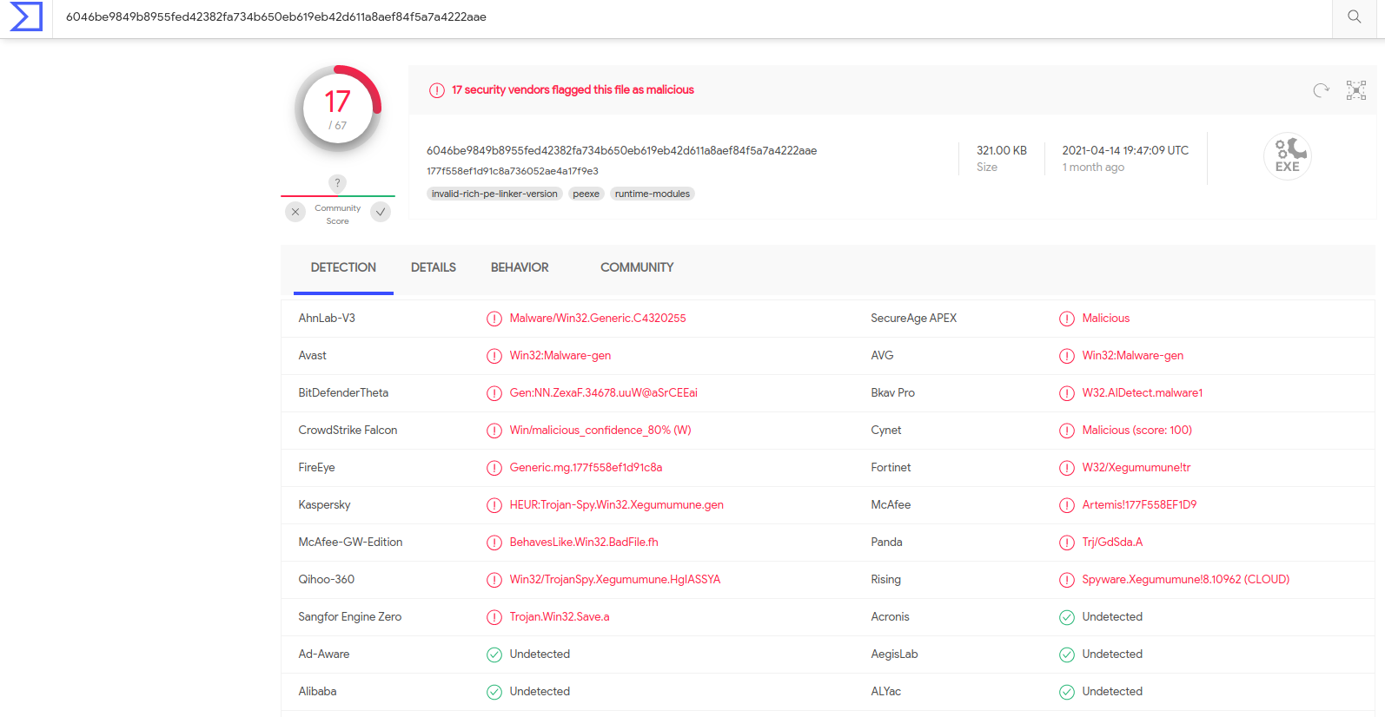Click the EXE file type icon
The height and width of the screenshot is (717, 1385).
point(1287,157)
